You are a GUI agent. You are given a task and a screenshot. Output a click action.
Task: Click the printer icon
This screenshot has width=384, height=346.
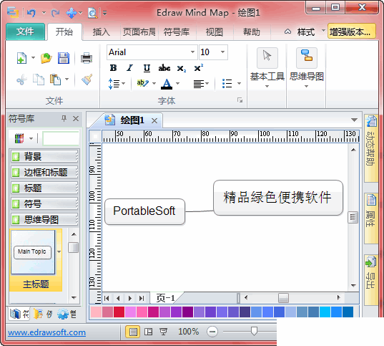point(87,58)
